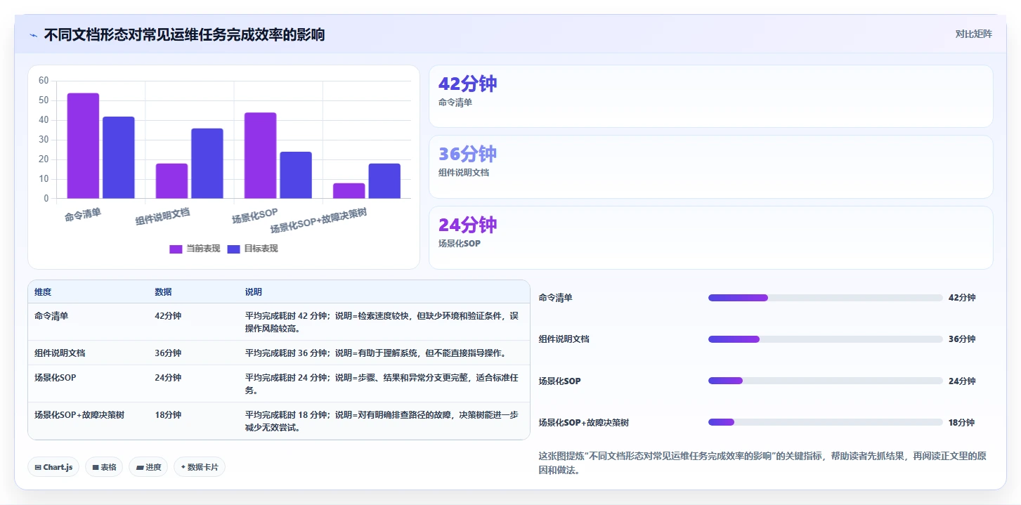Select the 场景化SOP+故障决策树 table row cell
This screenshot has height=505, width=1021.
click(79, 415)
